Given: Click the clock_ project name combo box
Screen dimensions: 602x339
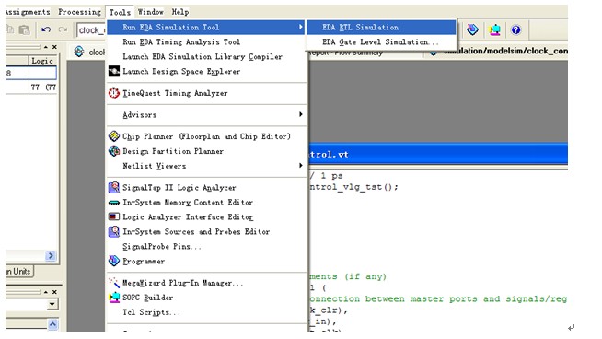Looking at the screenshot, I should 91,30.
